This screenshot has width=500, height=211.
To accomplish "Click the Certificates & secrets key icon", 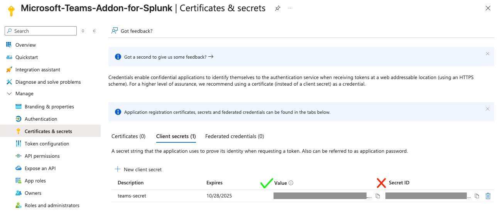I will (x=18, y=131).
